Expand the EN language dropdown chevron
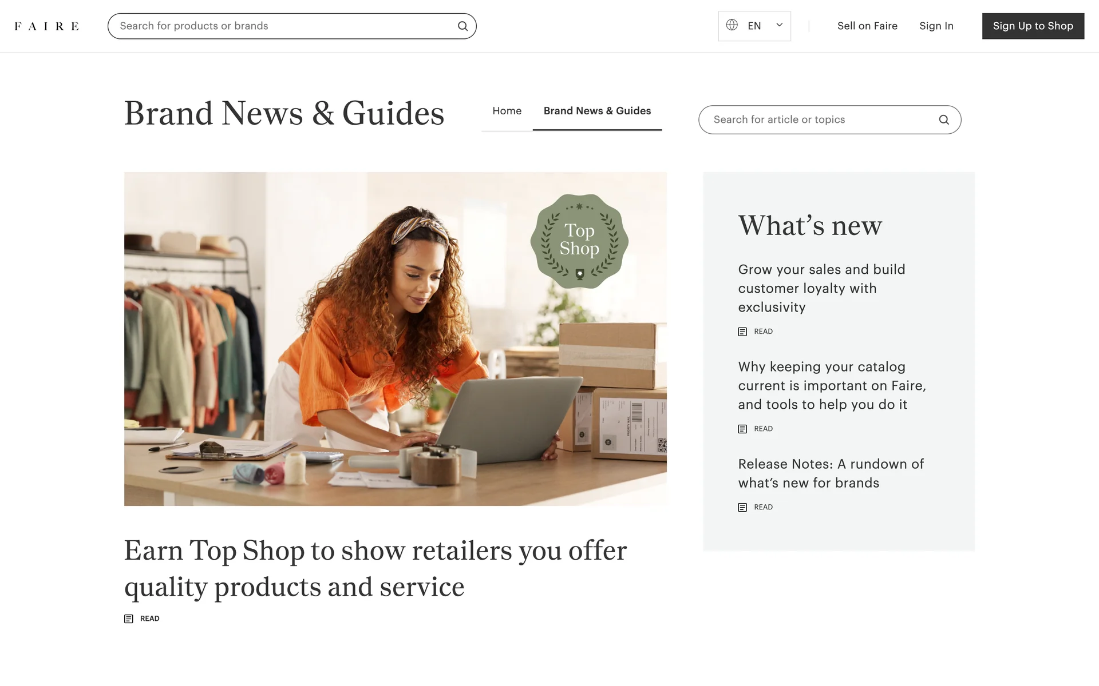The height and width of the screenshot is (686, 1099). tap(779, 25)
